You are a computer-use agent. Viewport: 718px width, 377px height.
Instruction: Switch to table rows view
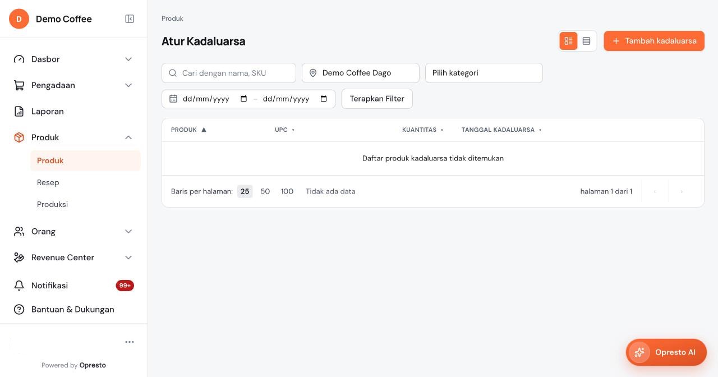586,41
